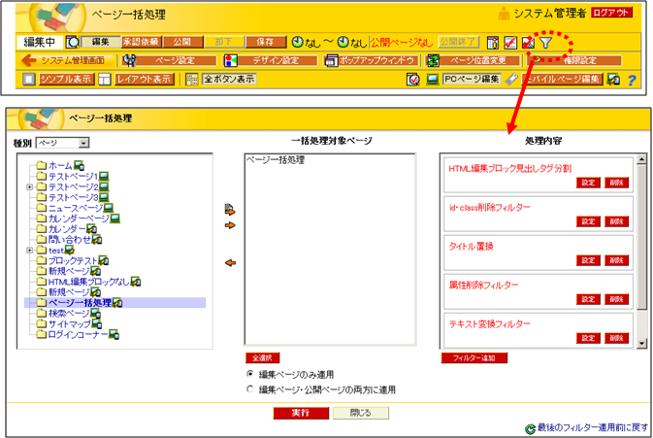Click 設定 for タイトル置換
653x438 pixels.
tap(588, 260)
